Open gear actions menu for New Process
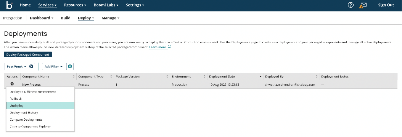402x137 pixels. tap(12, 84)
